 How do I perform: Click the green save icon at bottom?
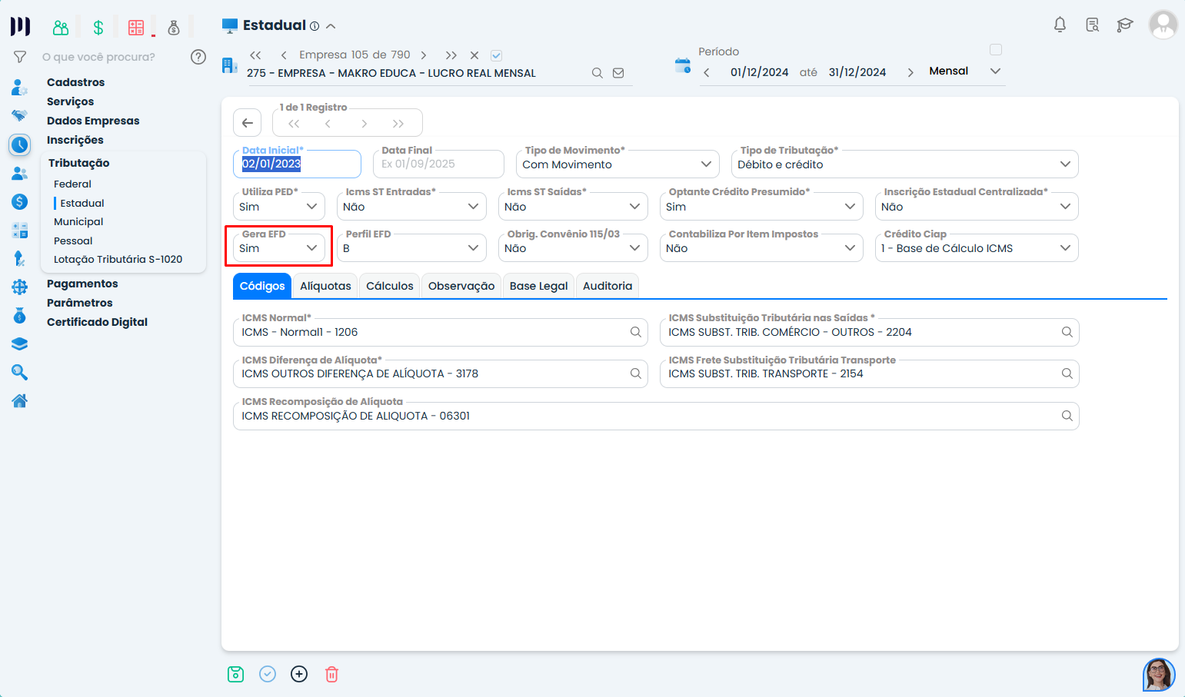point(235,674)
